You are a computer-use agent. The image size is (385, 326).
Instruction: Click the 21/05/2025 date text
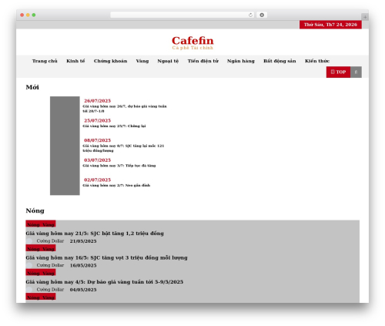point(83,241)
